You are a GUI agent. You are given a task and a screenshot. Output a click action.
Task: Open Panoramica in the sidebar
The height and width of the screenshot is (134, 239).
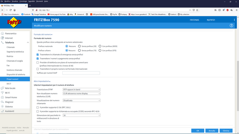10,33
